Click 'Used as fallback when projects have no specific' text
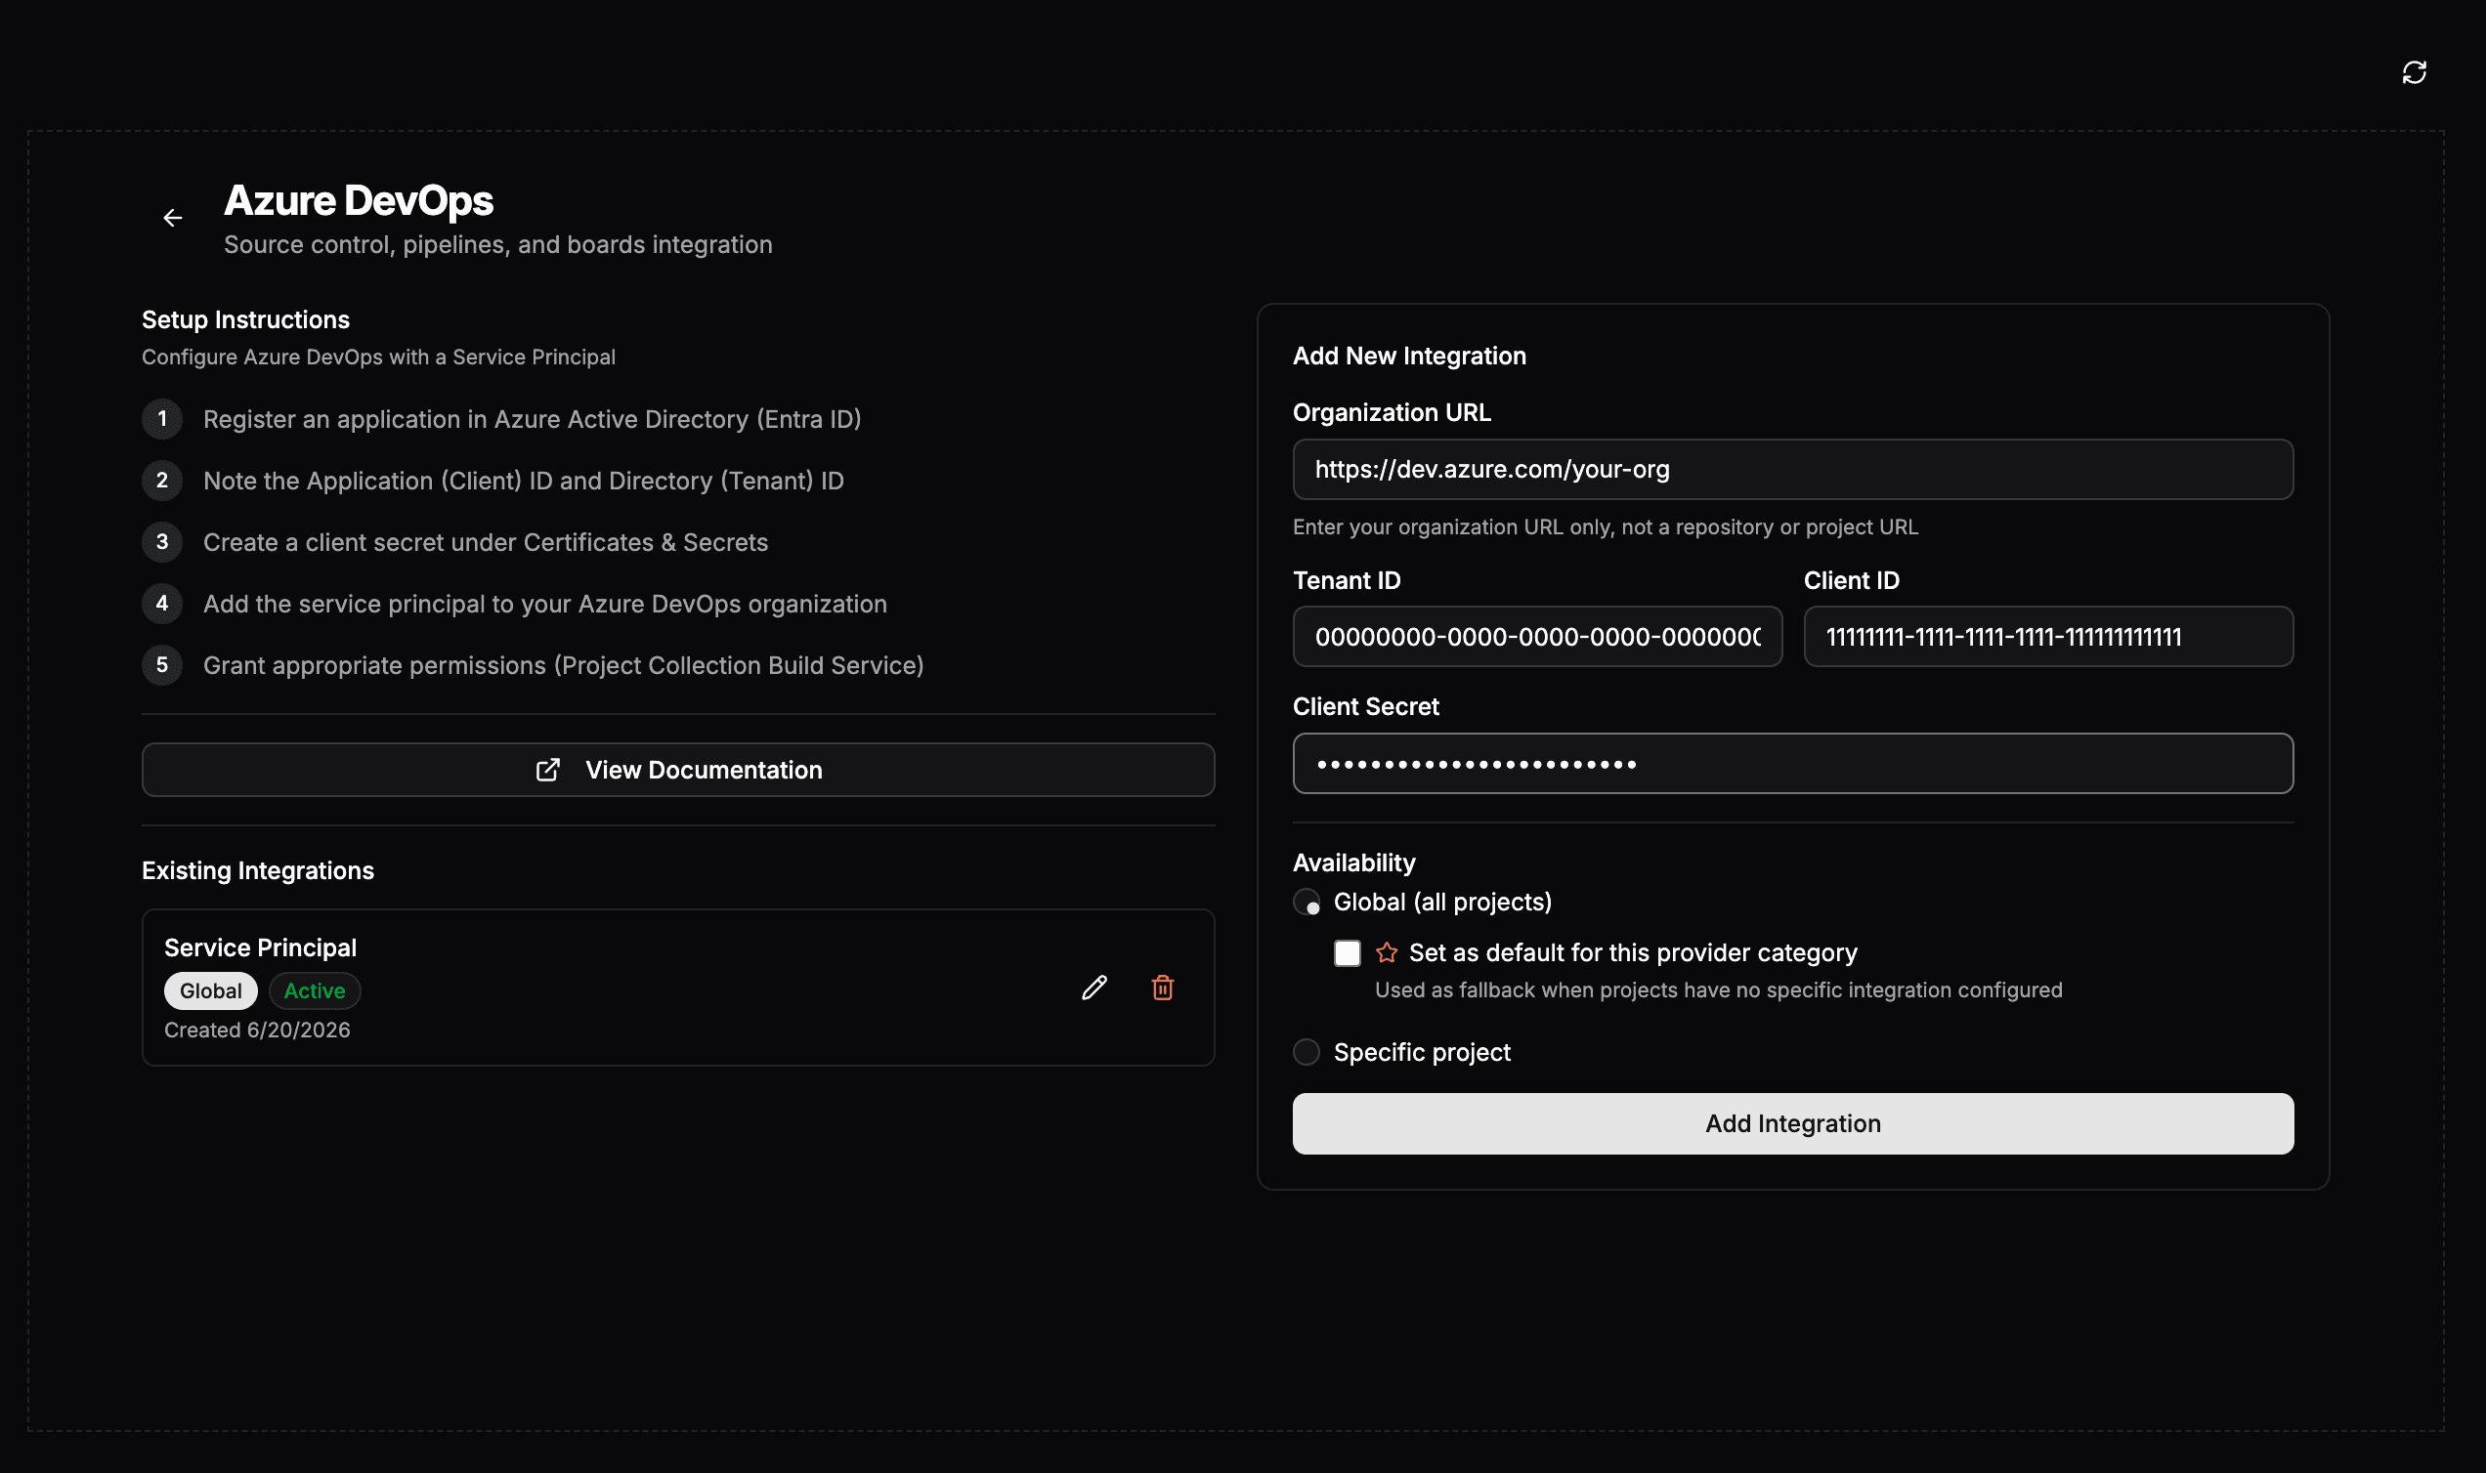2486x1473 pixels. click(x=1719, y=990)
